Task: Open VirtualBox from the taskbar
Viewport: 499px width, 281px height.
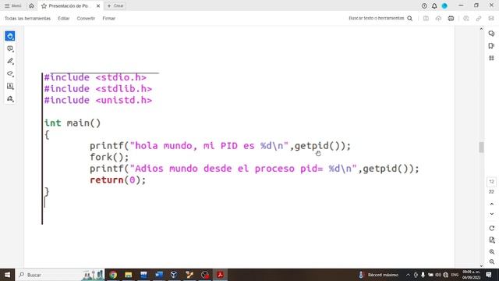Action: click(174, 275)
